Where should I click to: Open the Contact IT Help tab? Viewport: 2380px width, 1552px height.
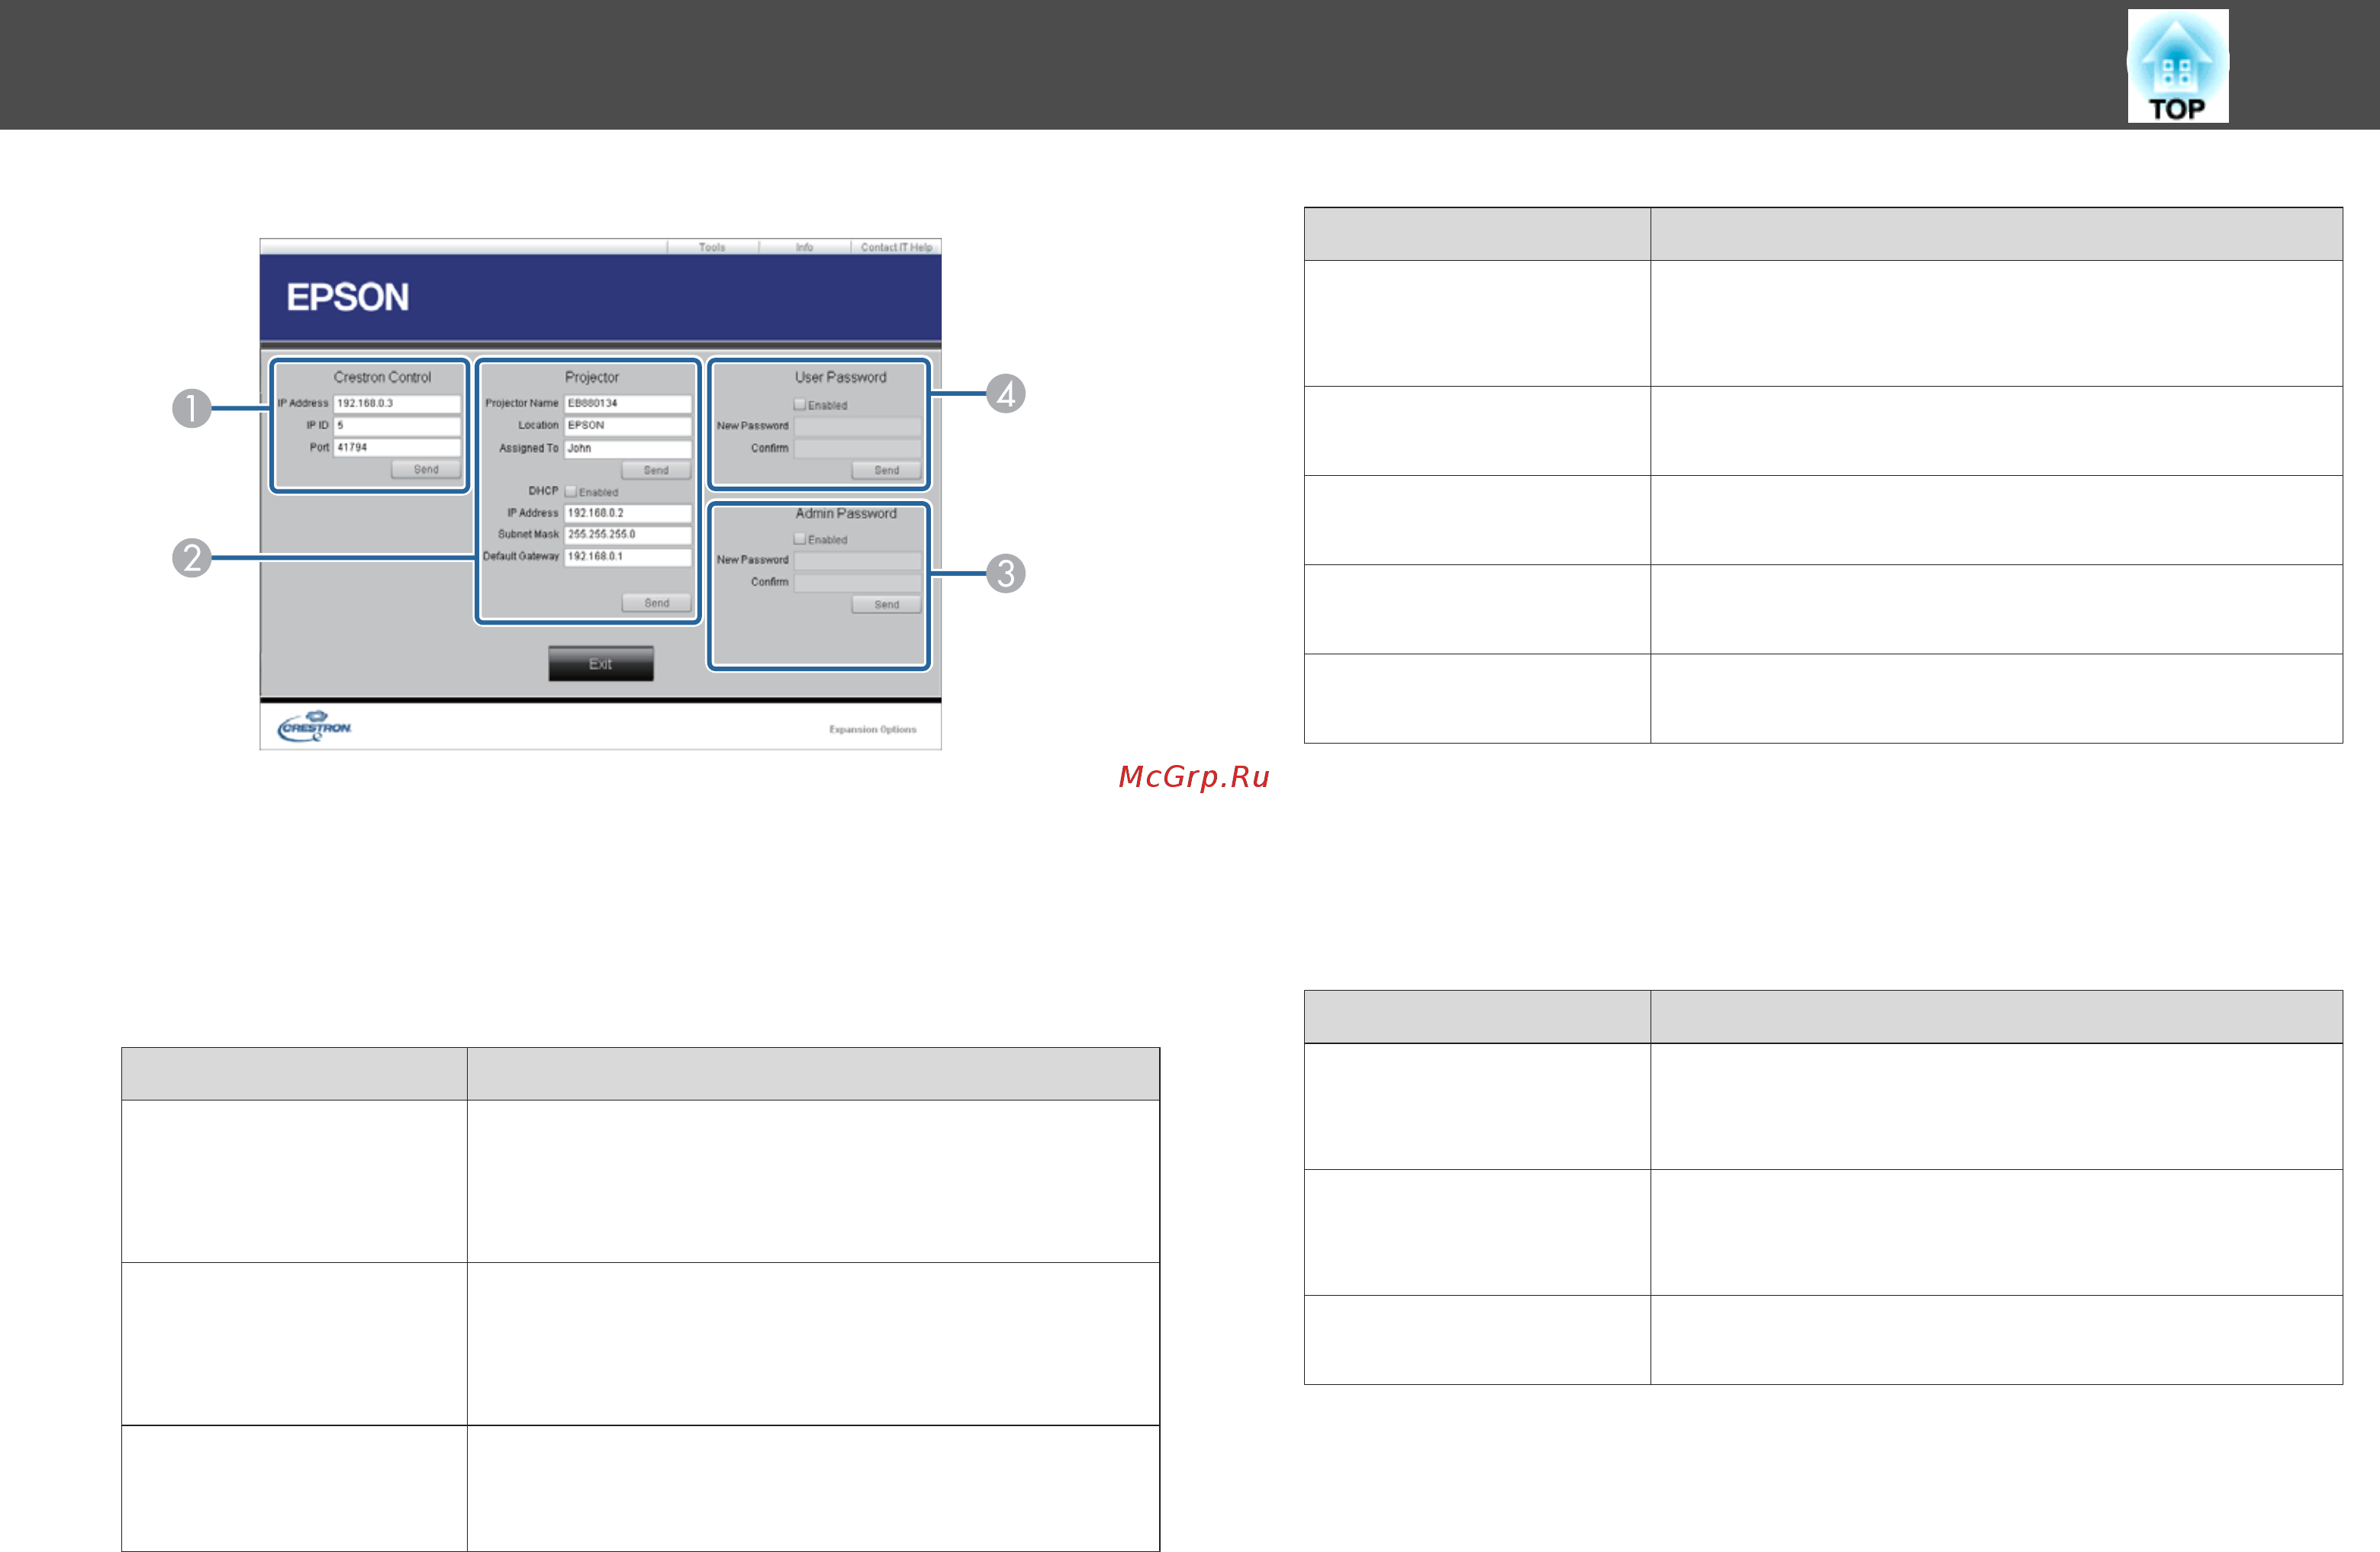pos(896,247)
